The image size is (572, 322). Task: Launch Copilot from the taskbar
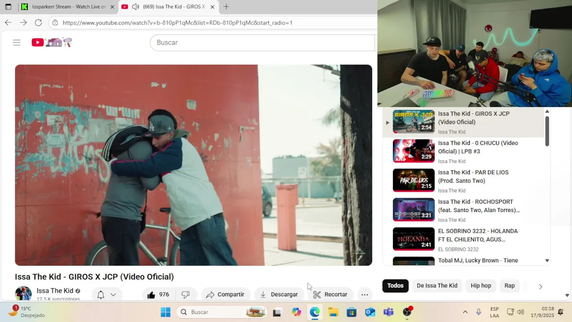(x=296, y=312)
